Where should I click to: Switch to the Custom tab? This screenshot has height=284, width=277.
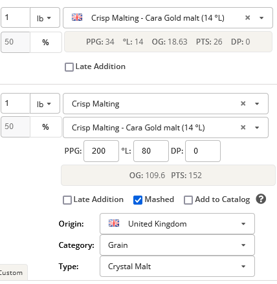11,272
